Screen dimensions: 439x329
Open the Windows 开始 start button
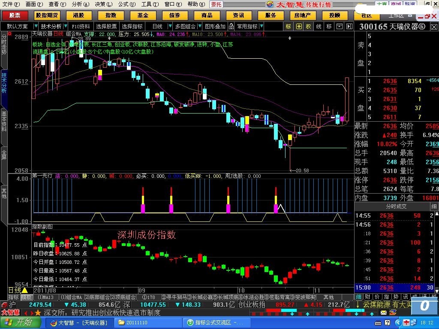(x=20, y=323)
